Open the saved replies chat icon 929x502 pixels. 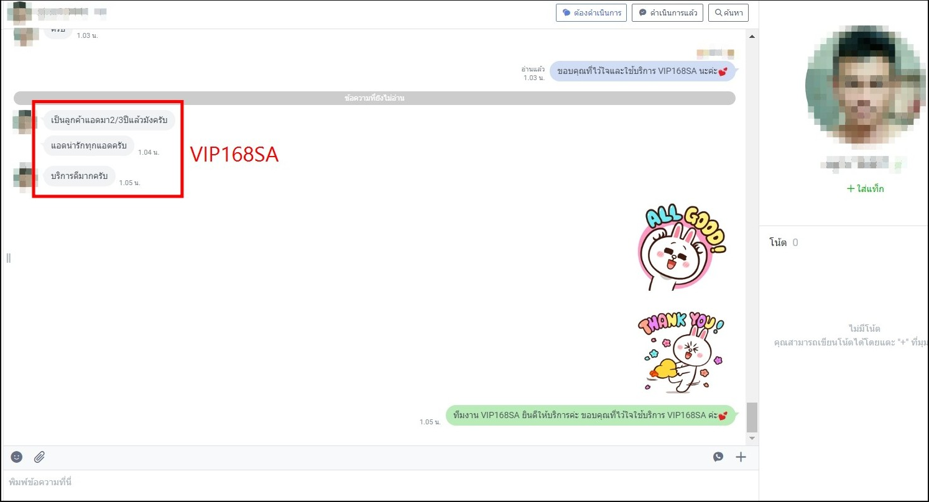pyautogui.click(x=718, y=457)
